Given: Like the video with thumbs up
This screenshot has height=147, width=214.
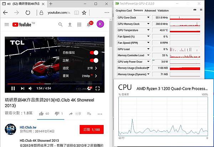Looking at the screenshot, I should pyautogui.click(x=41, y=114).
